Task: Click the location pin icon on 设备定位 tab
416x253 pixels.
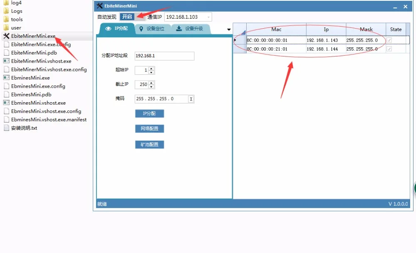Action: 141,29
